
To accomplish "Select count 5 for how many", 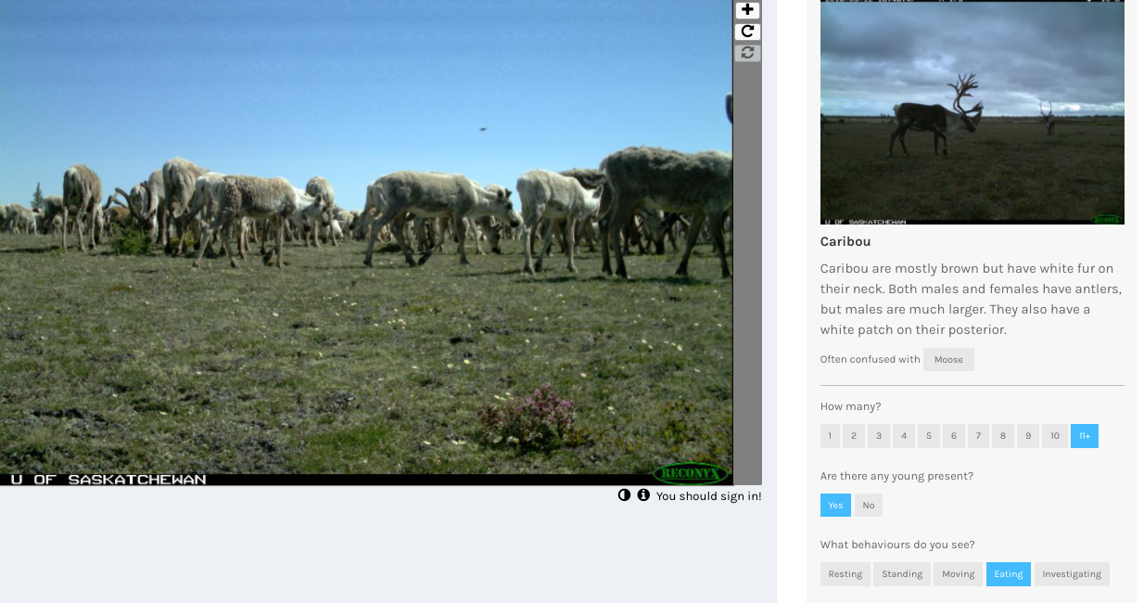I will (929, 436).
